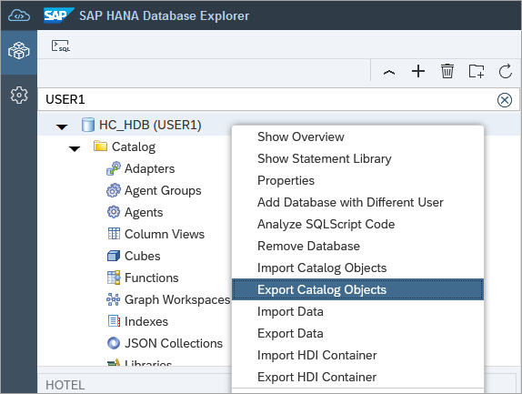Add a database with the plus icon
522x394 pixels.
(418, 71)
